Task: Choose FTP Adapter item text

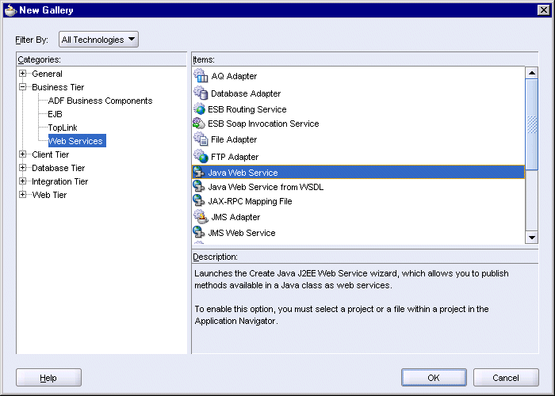Action: (235, 157)
